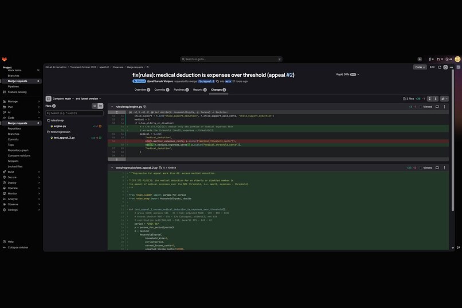
Task: Open the Rapid Diffs dropdown
Action: click(348, 75)
